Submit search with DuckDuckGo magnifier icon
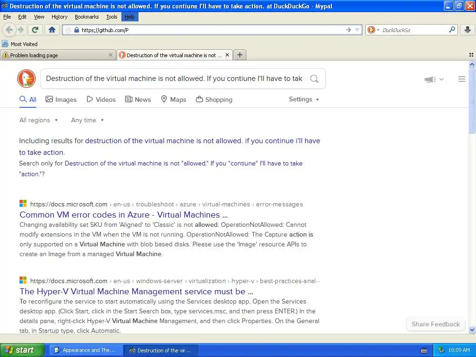This screenshot has width=476, height=357. coord(315,79)
